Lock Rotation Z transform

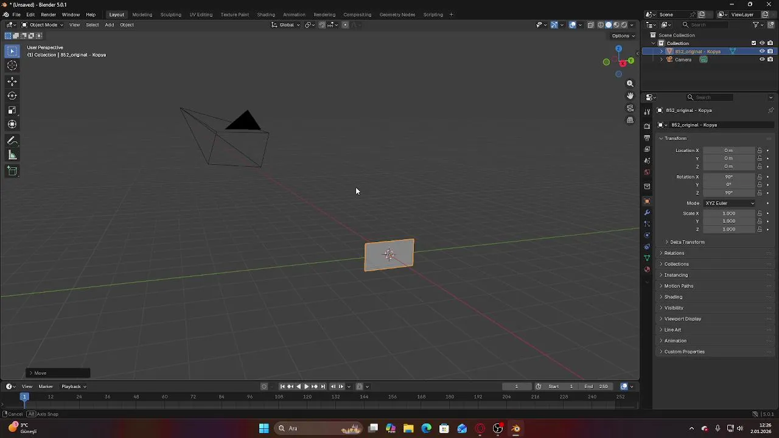point(760,193)
